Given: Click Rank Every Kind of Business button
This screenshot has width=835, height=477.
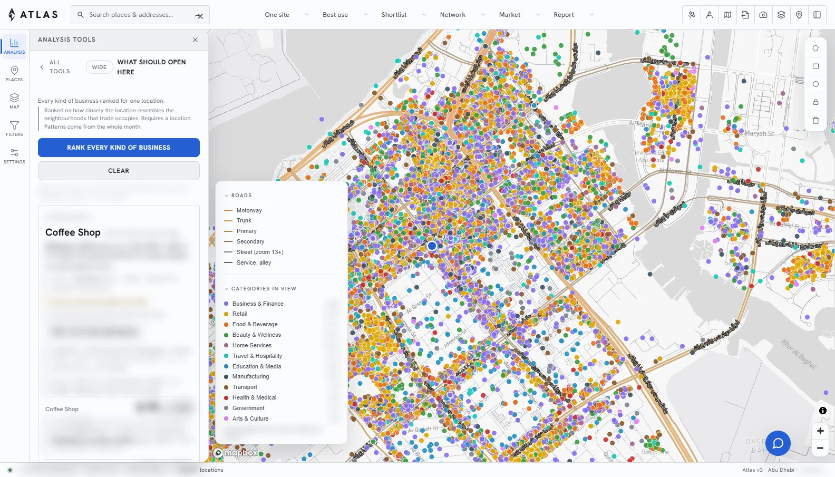Looking at the screenshot, I should click(119, 148).
